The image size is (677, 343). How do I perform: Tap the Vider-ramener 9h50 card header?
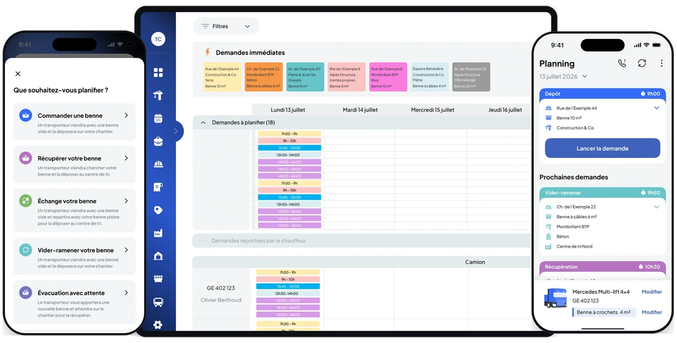[603, 192]
